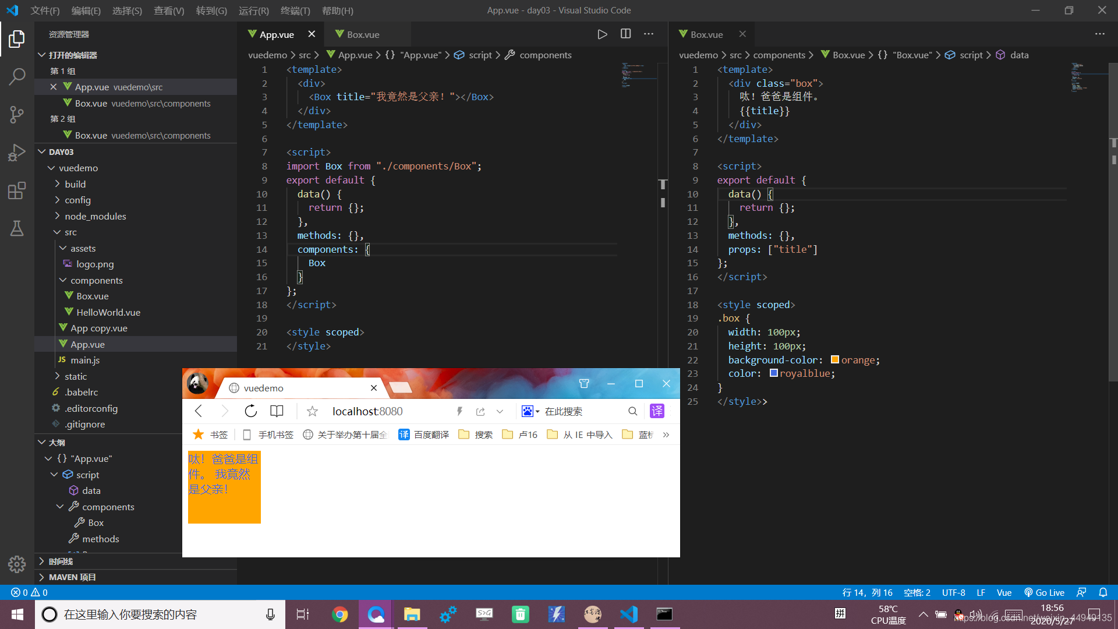Open the Testing flask icon view
This screenshot has height=629, width=1118.
[x=17, y=228]
